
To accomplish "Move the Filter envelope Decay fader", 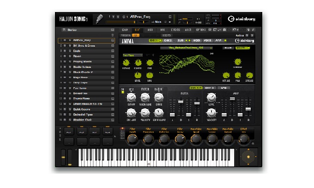I will pyautogui.click(x=181, y=102).
